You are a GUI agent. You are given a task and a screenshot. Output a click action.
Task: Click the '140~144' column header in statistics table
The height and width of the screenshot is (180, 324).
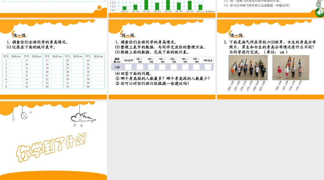pyautogui.click(x=139, y=60)
